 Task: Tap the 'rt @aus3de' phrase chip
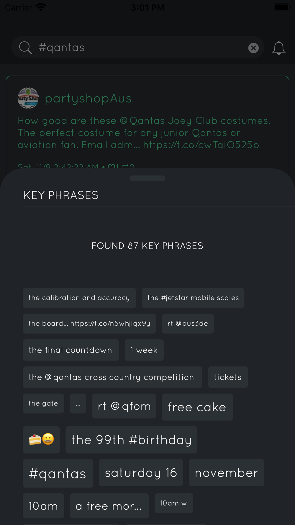[188, 324]
